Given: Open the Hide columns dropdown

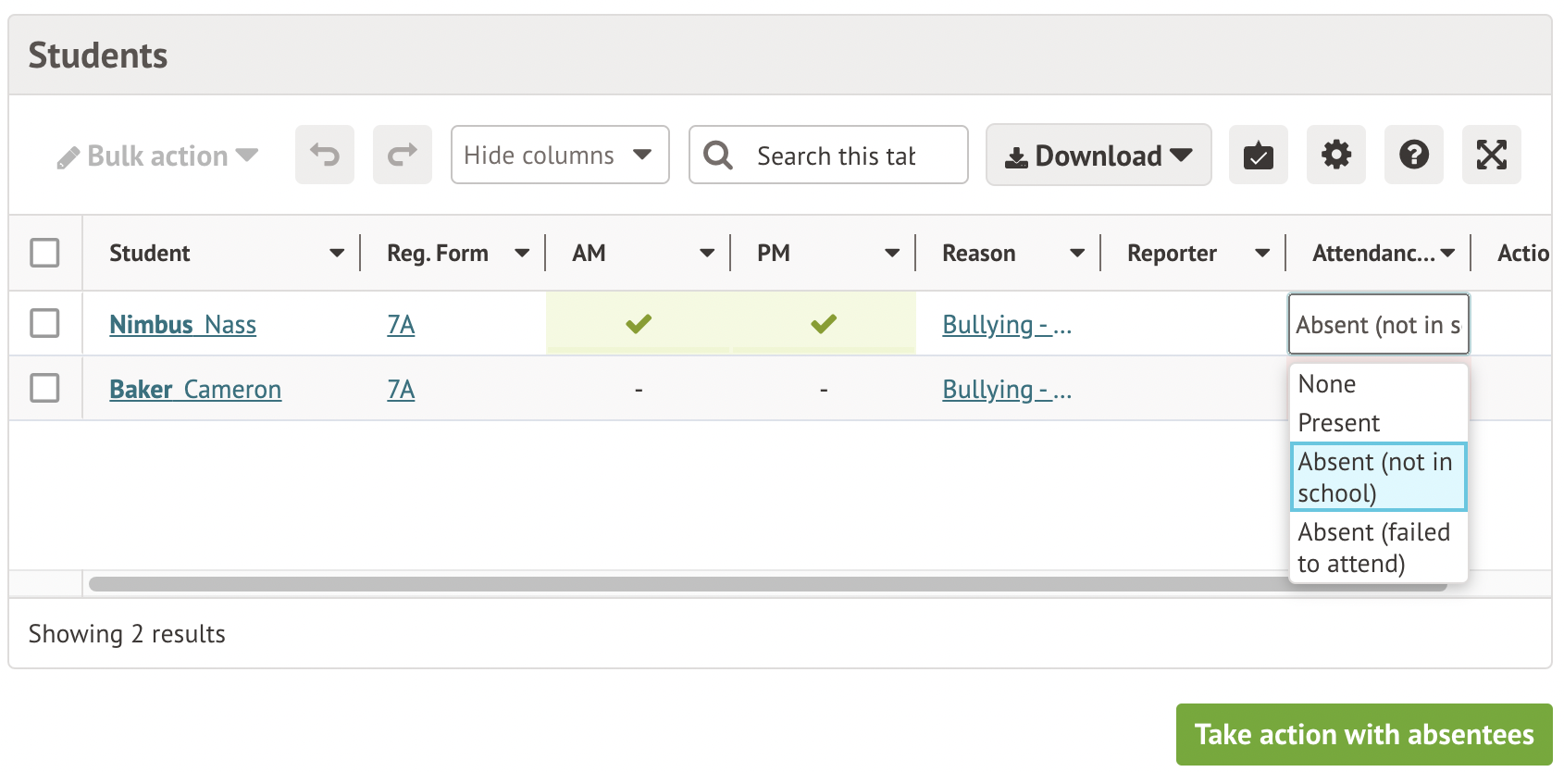Looking at the screenshot, I should tap(559, 155).
